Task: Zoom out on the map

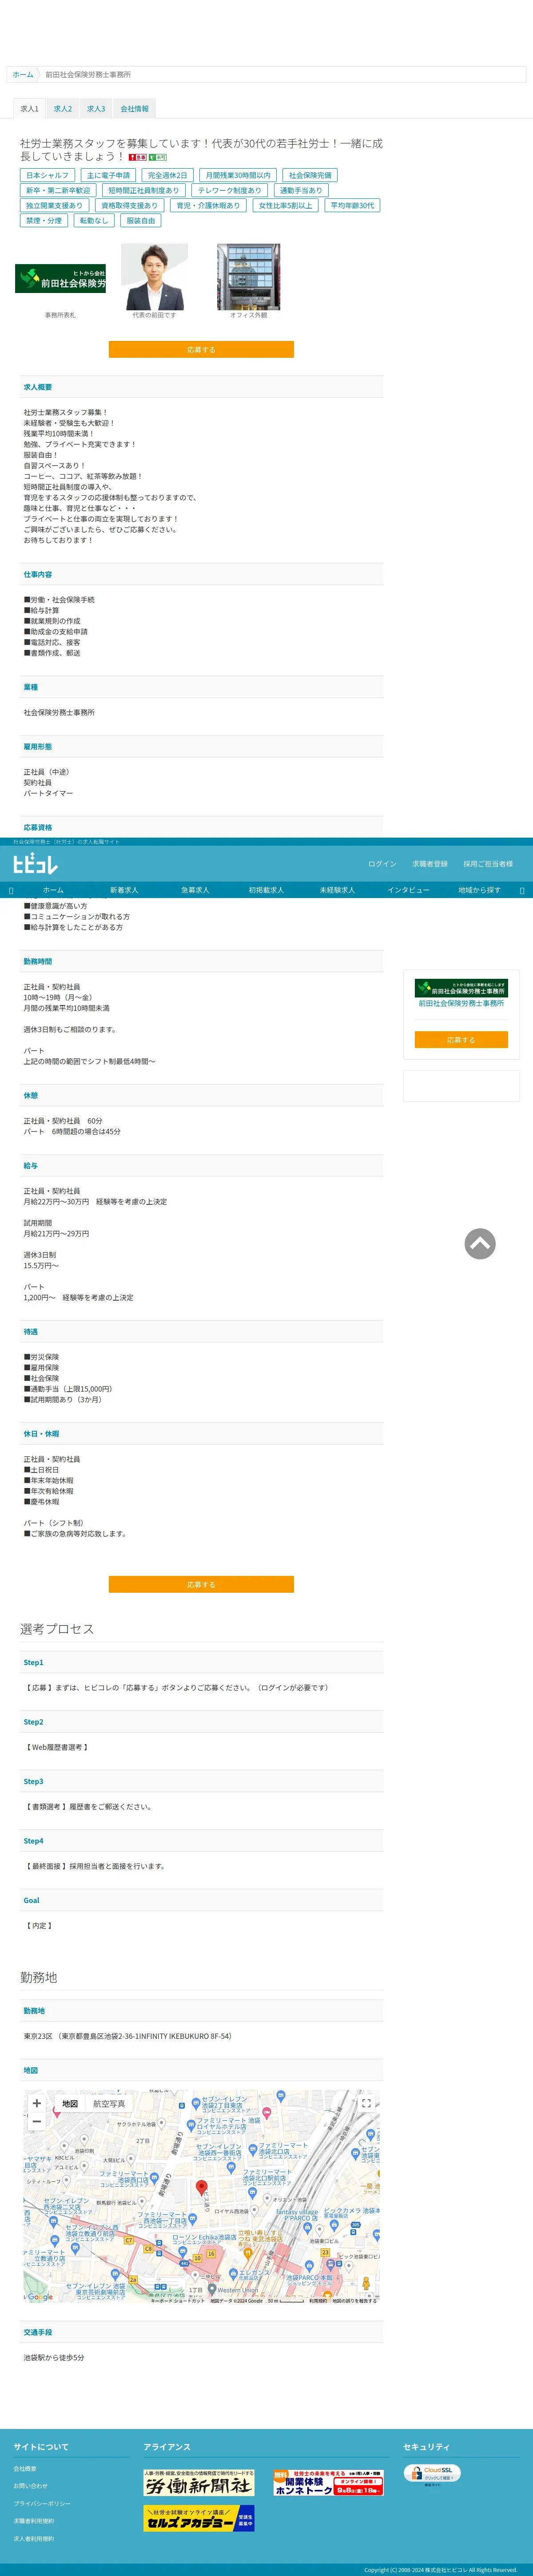Action: pyautogui.click(x=37, y=2120)
